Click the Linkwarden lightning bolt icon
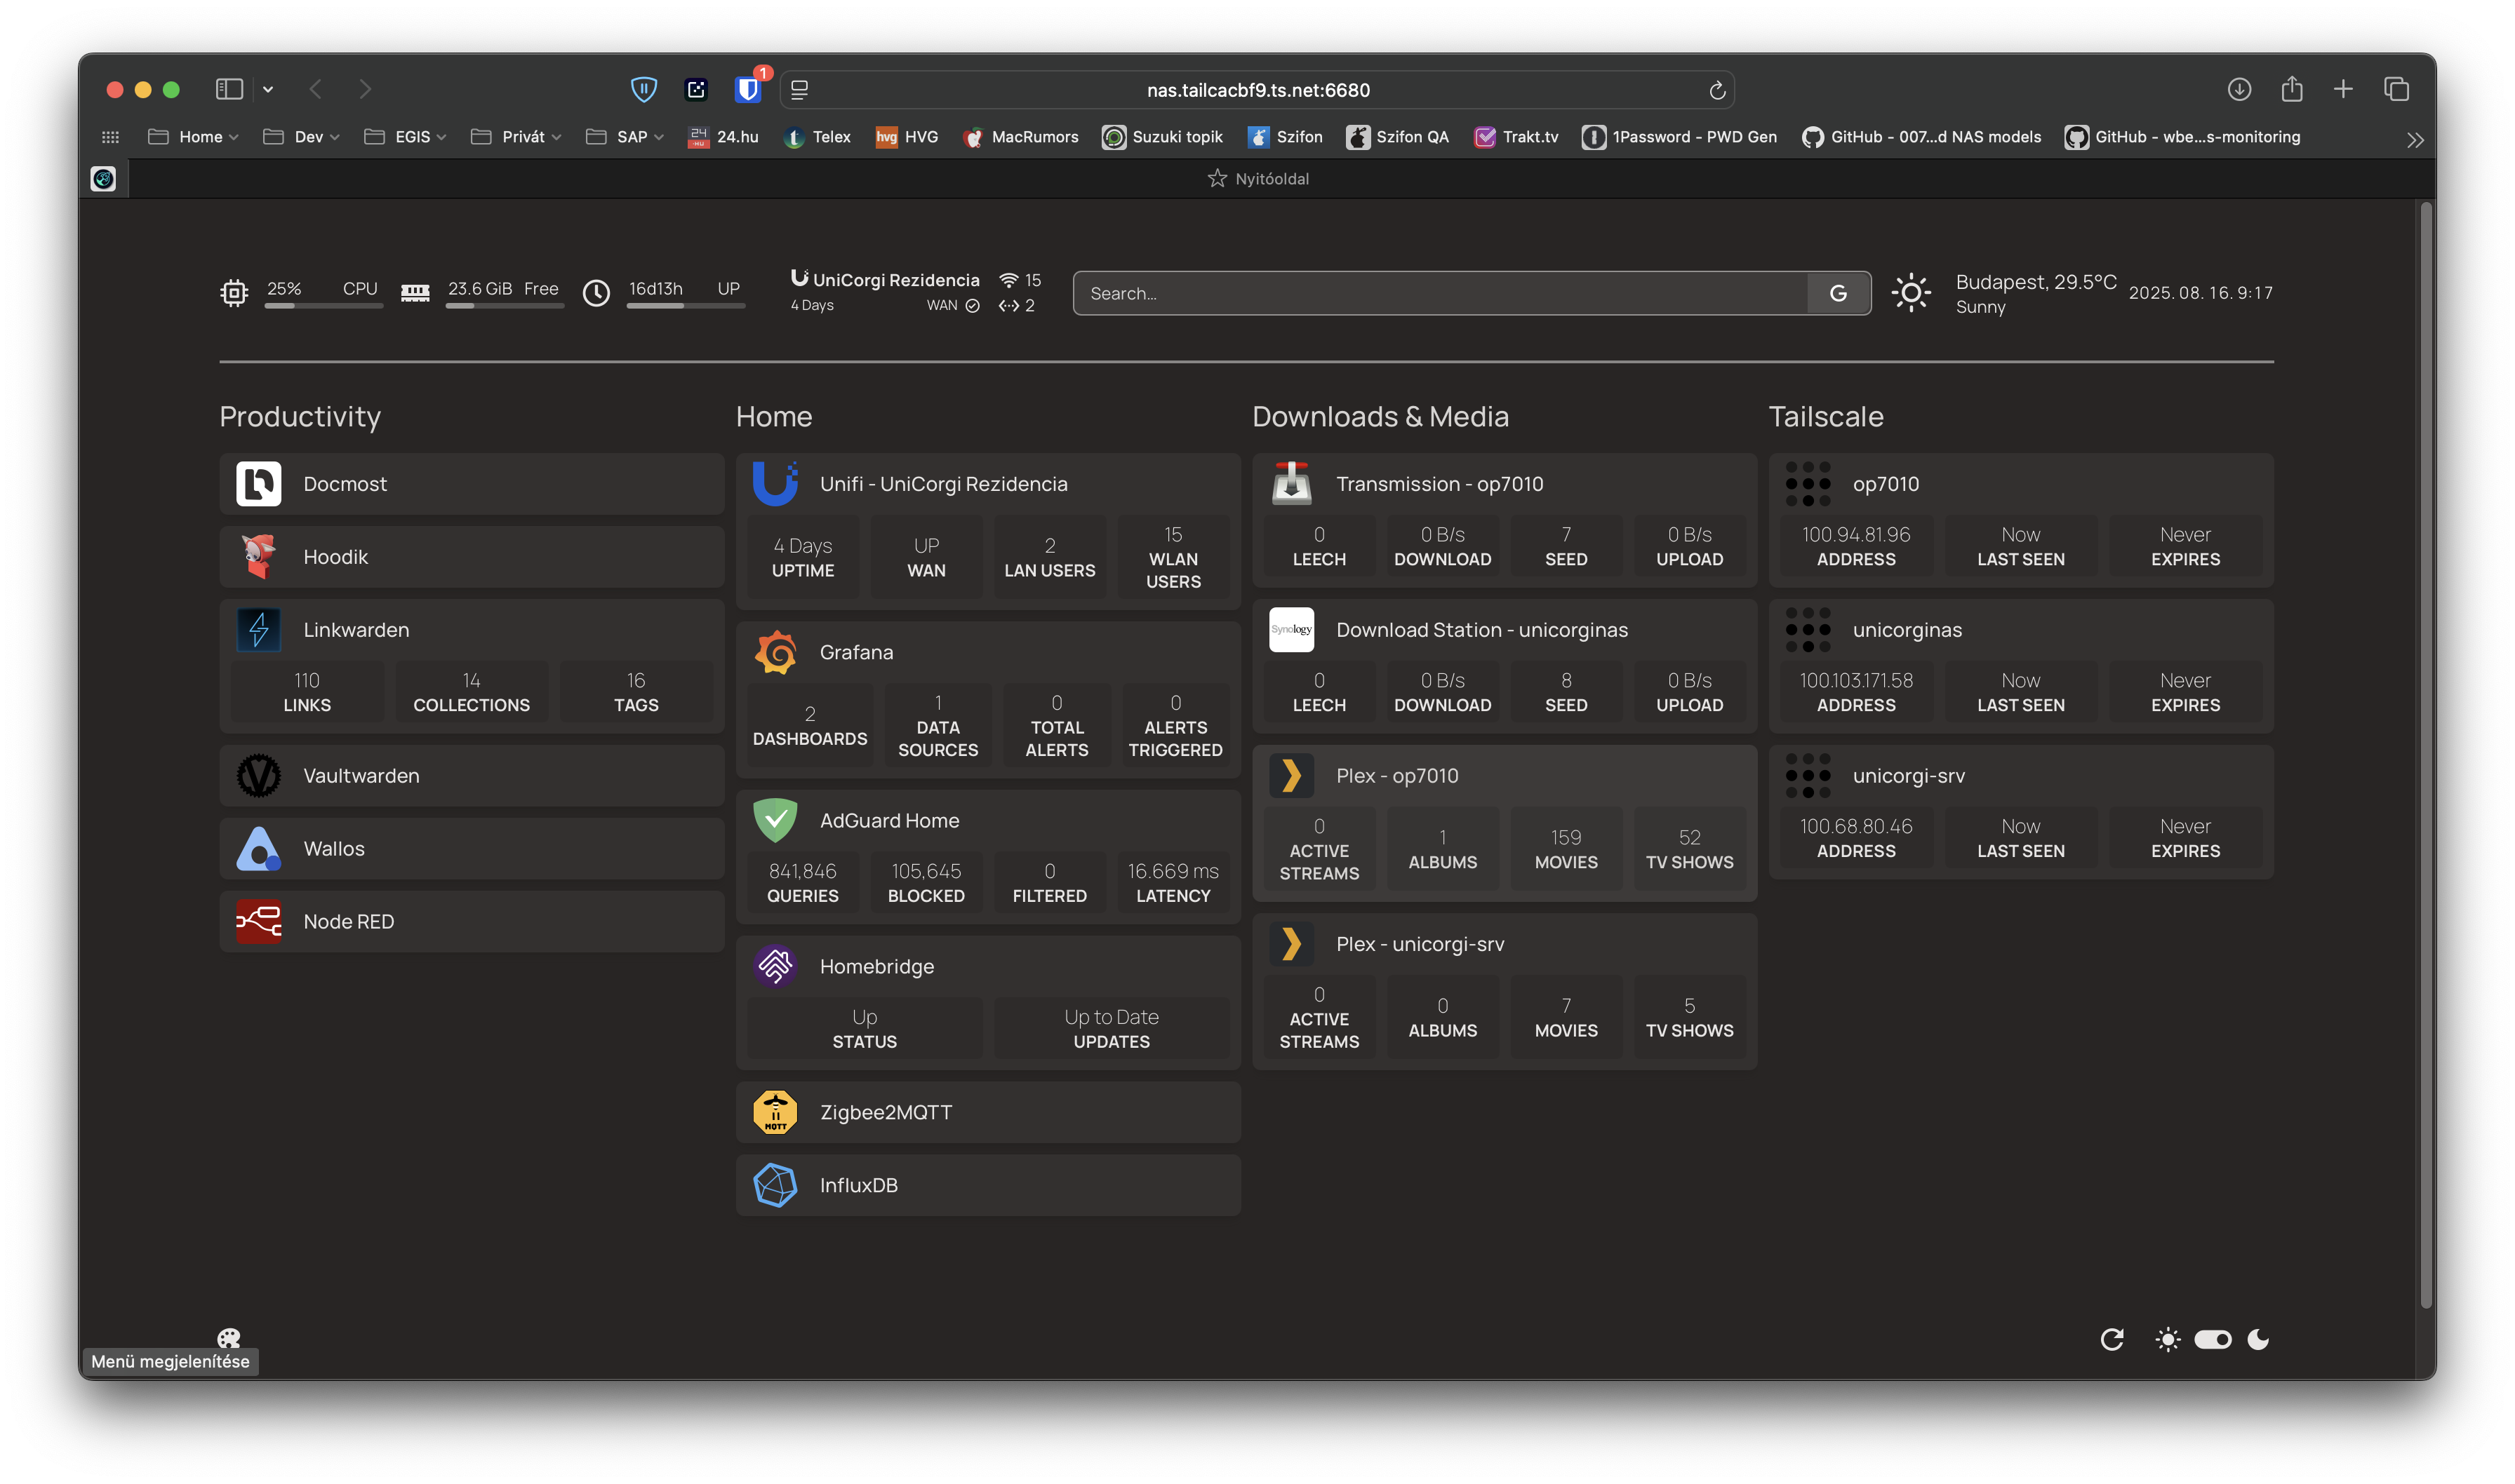Screen dimensions: 2515x1484 pyautogui.click(x=258, y=630)
